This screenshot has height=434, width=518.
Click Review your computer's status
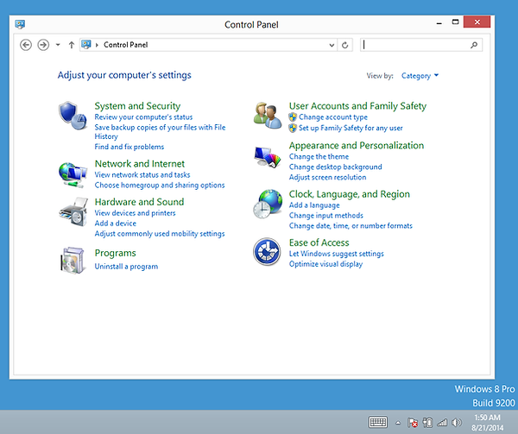coord(143,117)
